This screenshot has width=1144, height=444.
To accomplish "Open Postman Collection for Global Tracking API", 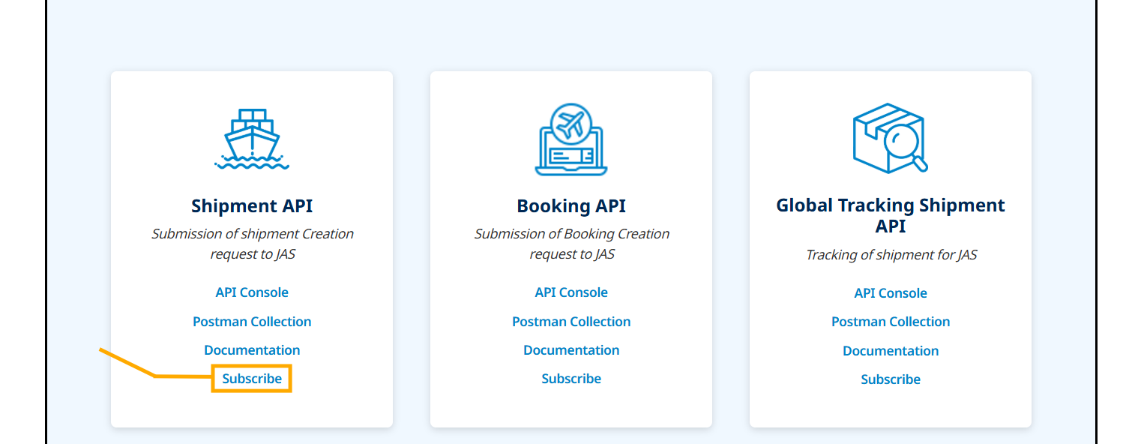I will (891, 322).
